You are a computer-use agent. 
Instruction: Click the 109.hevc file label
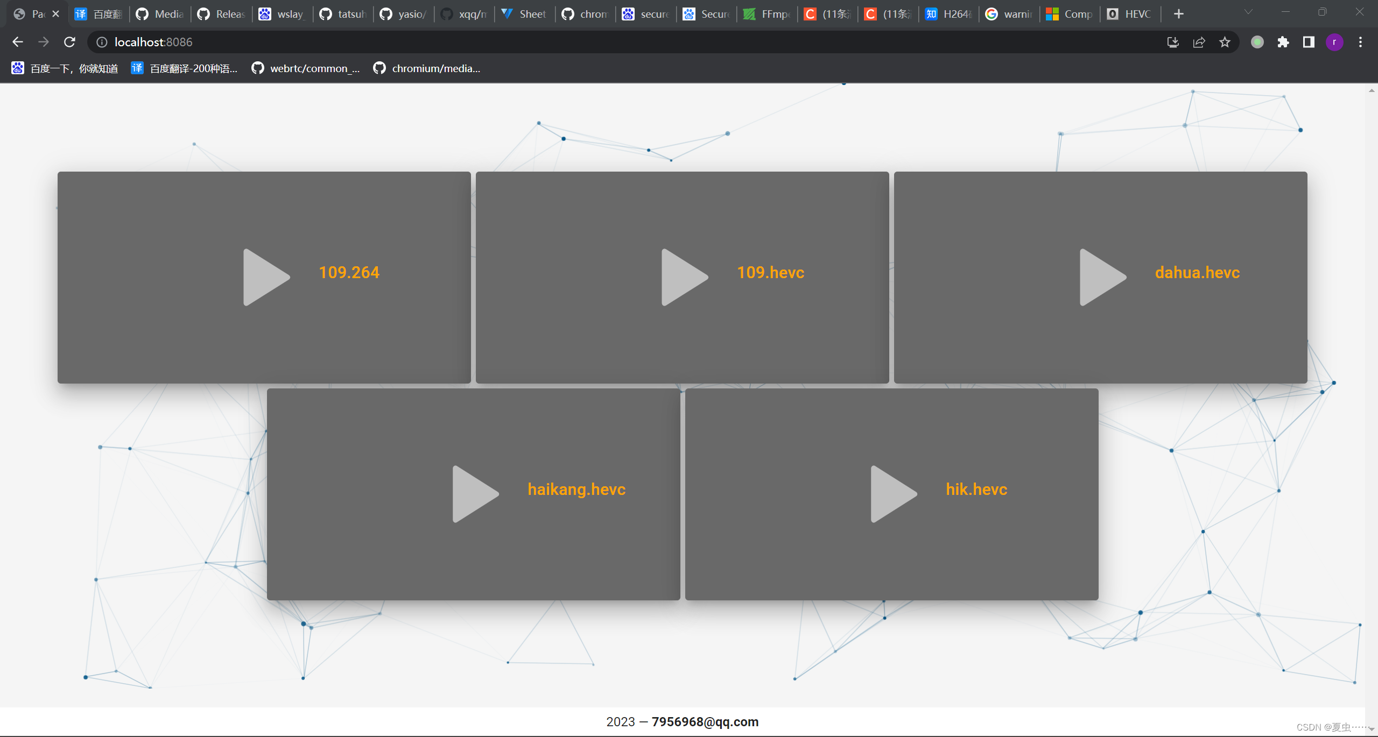(770, 272)
